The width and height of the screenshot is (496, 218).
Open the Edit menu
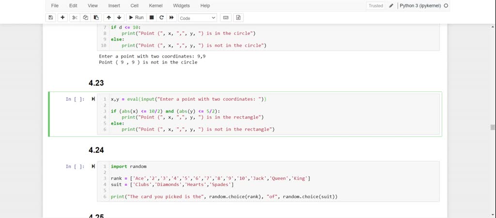click(x=73, y=6)
